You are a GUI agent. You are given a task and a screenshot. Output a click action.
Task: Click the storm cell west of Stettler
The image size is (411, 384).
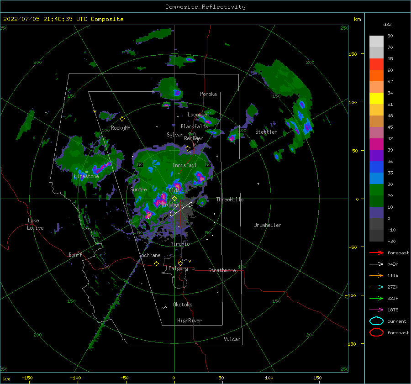coord(232,137)
